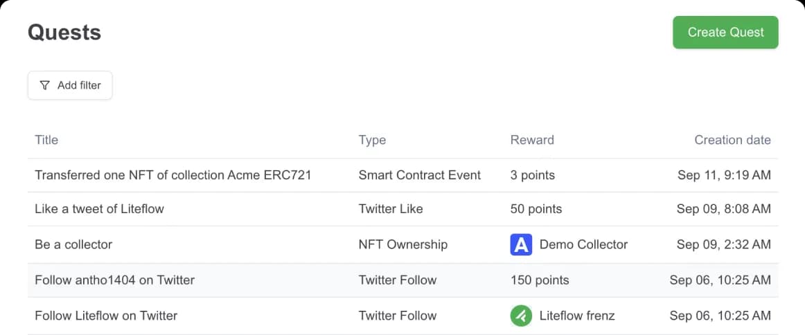The image size is (805, 335).
Task: Open the Add filter dropdown
Action: (x=70, y=85)
